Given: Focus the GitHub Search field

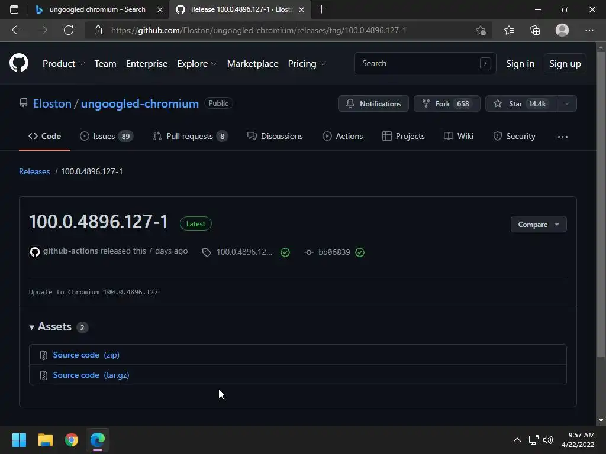Looking at the screenshot, I should coord(425,63).
